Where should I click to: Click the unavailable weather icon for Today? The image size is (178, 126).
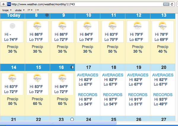12,26
